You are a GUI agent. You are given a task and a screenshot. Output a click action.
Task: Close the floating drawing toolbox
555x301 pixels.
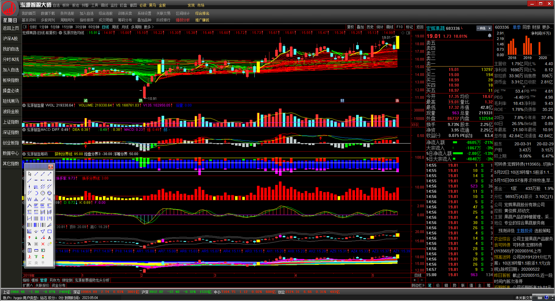click(50, 167)
